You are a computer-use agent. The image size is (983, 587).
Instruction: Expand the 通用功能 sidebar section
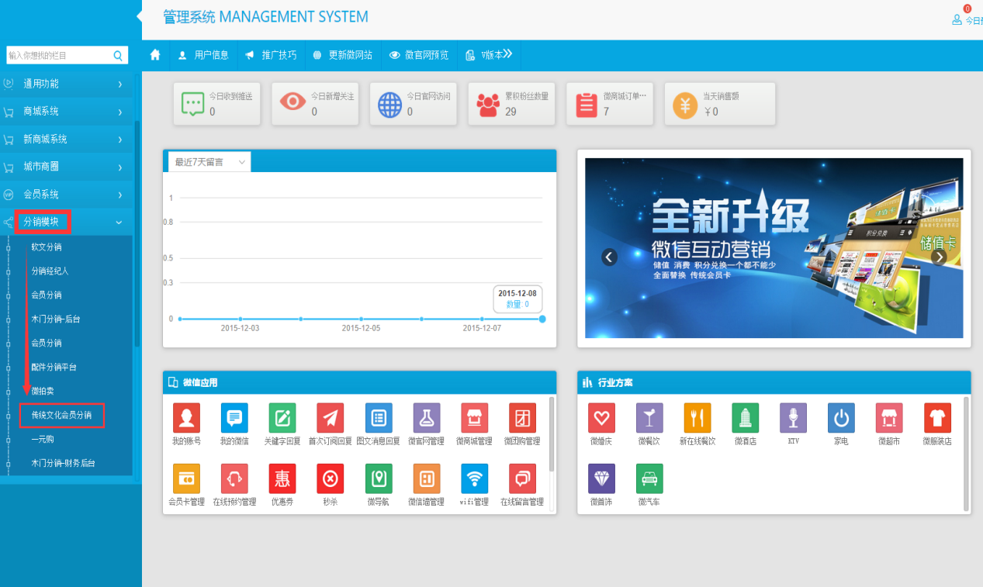(67, 84)
